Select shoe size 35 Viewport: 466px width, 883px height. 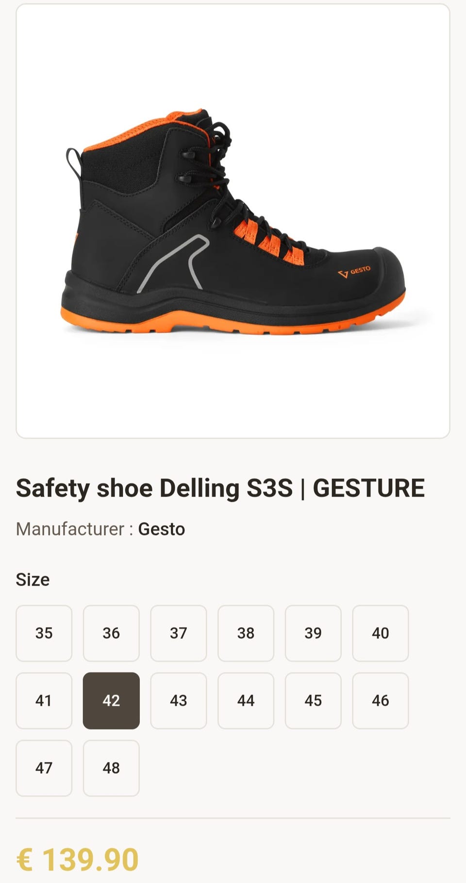click(x=44, y=633)
